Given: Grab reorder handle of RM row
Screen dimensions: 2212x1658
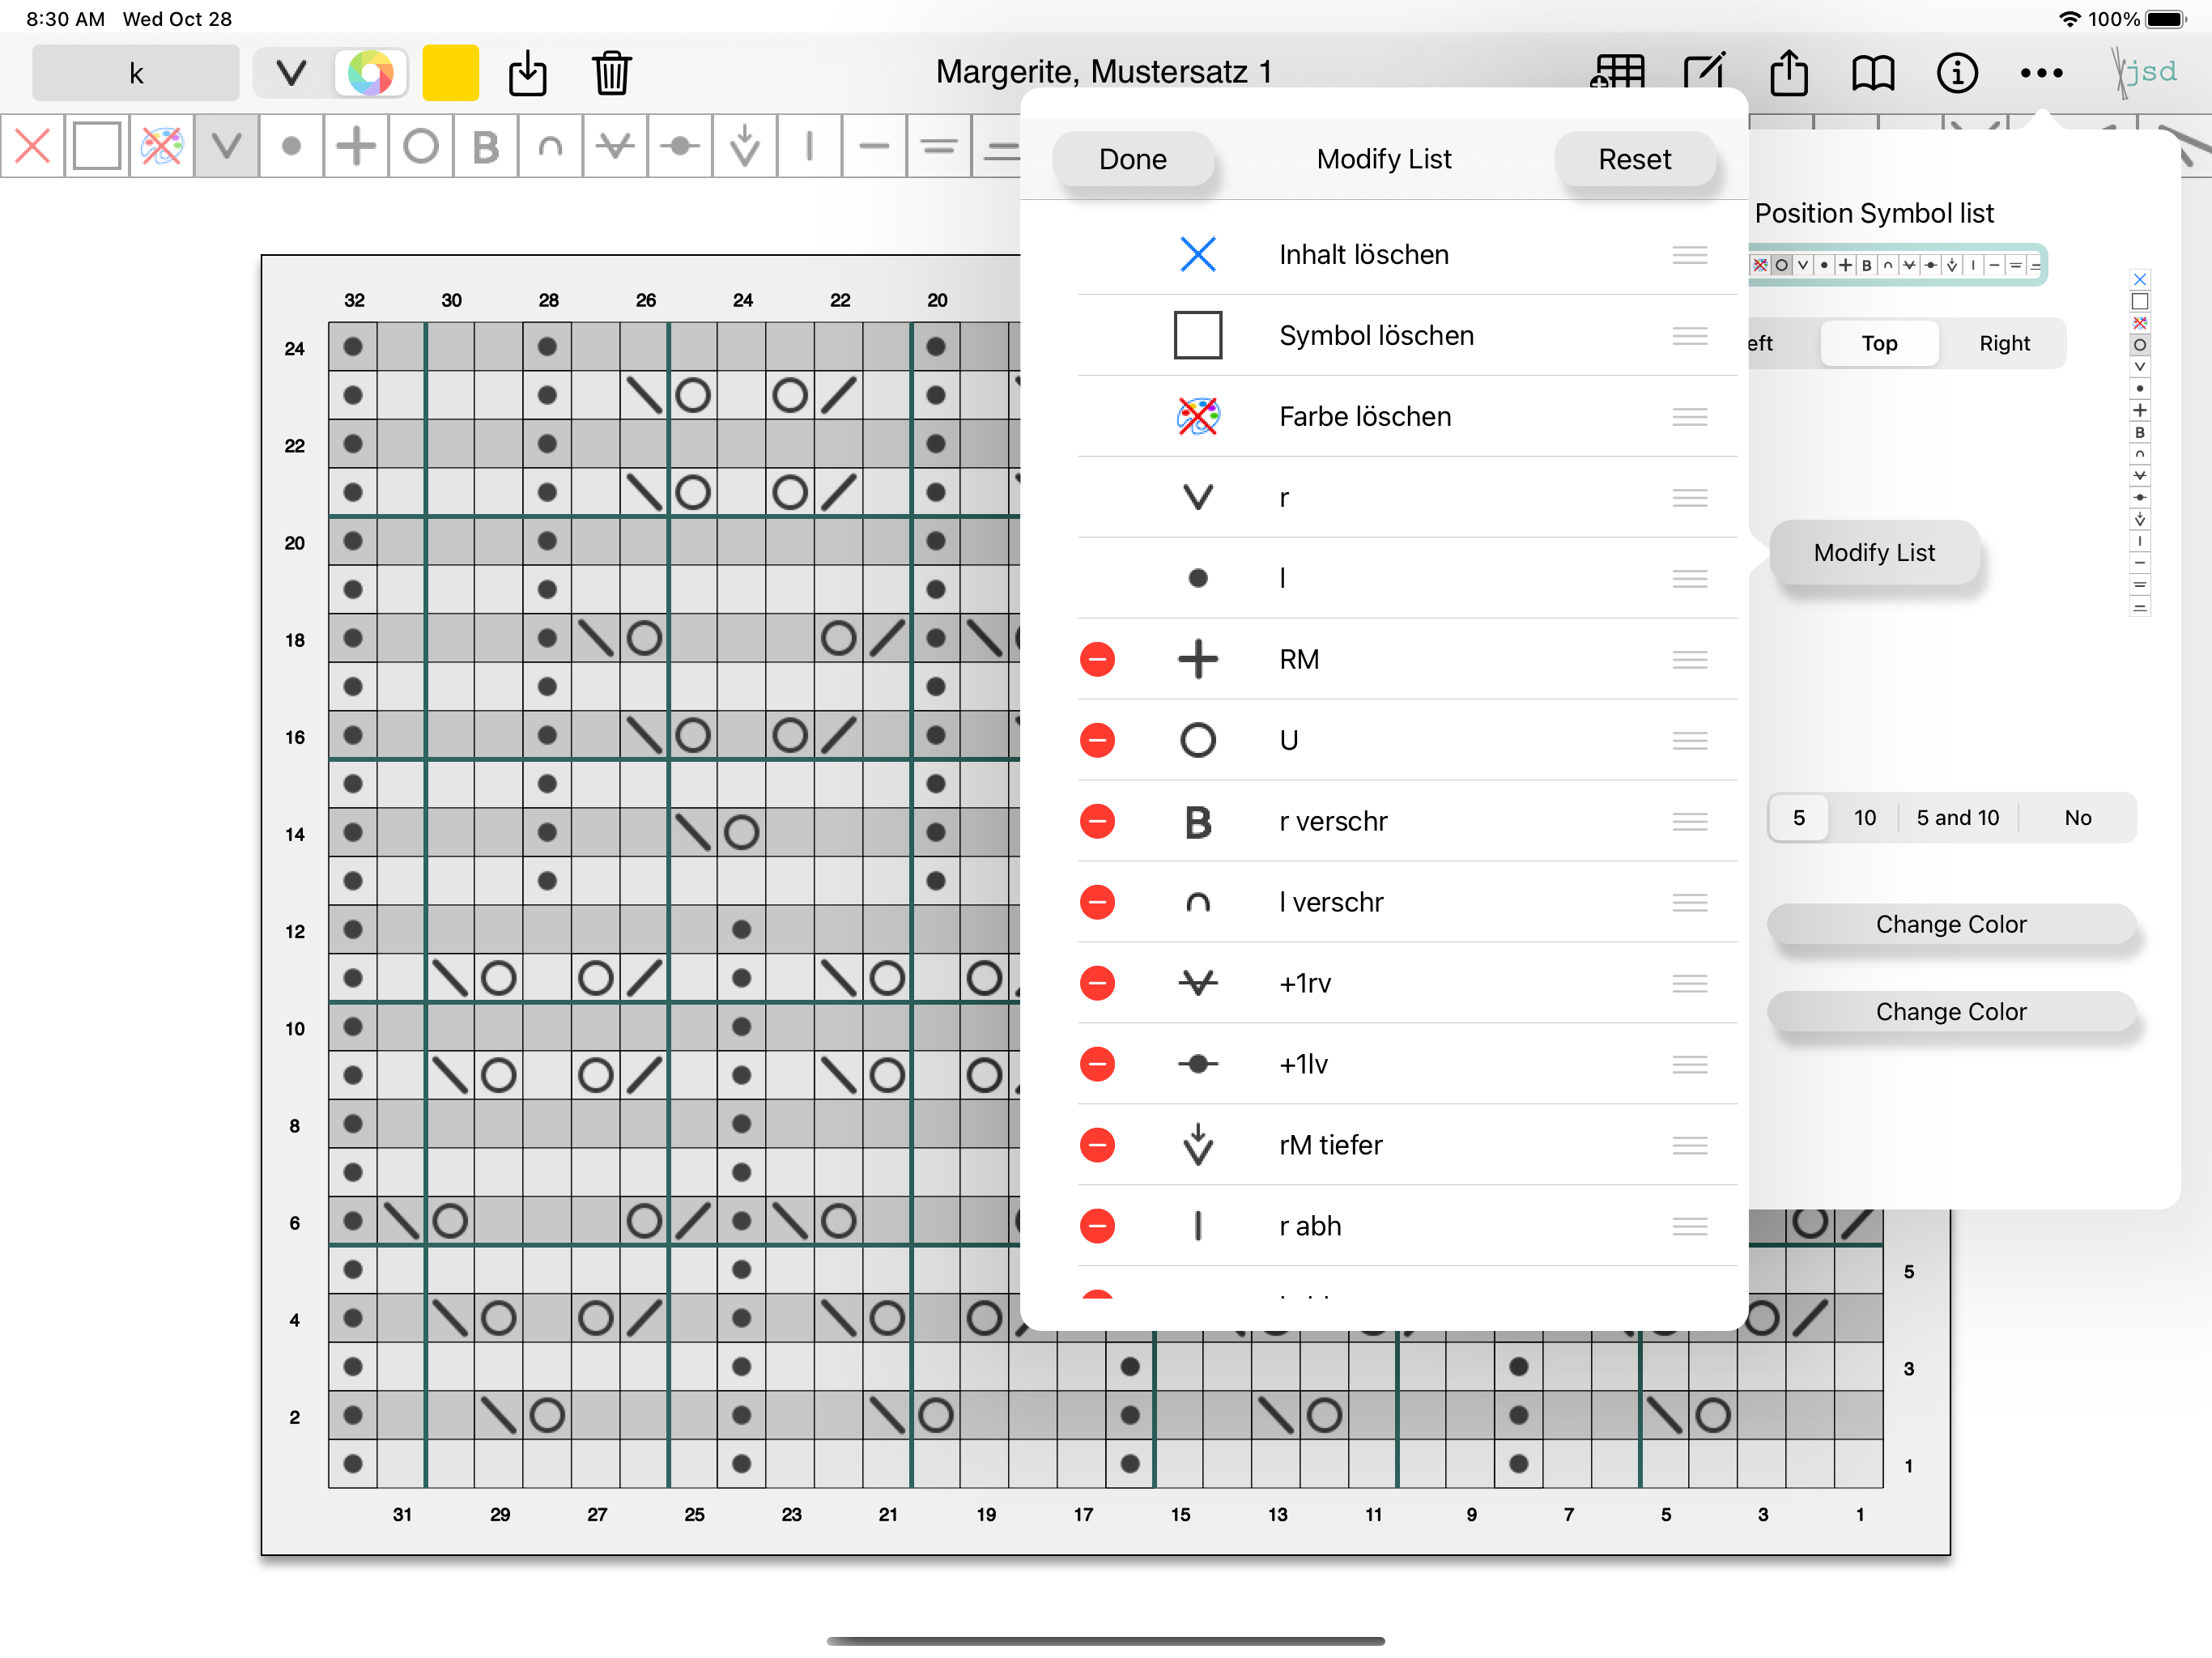Looking at the screenshot, I should pos(1689,660).
